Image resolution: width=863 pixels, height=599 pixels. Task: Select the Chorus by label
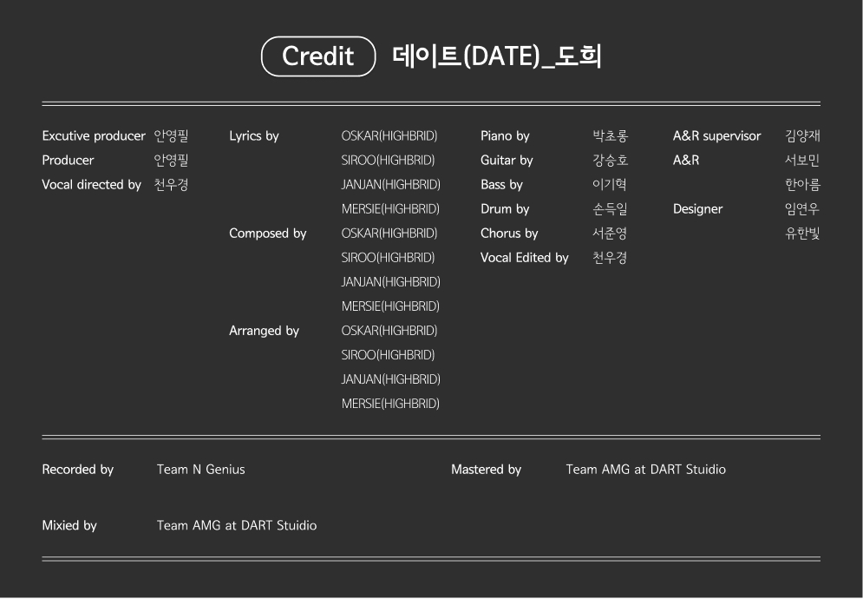tap(509, 234)
